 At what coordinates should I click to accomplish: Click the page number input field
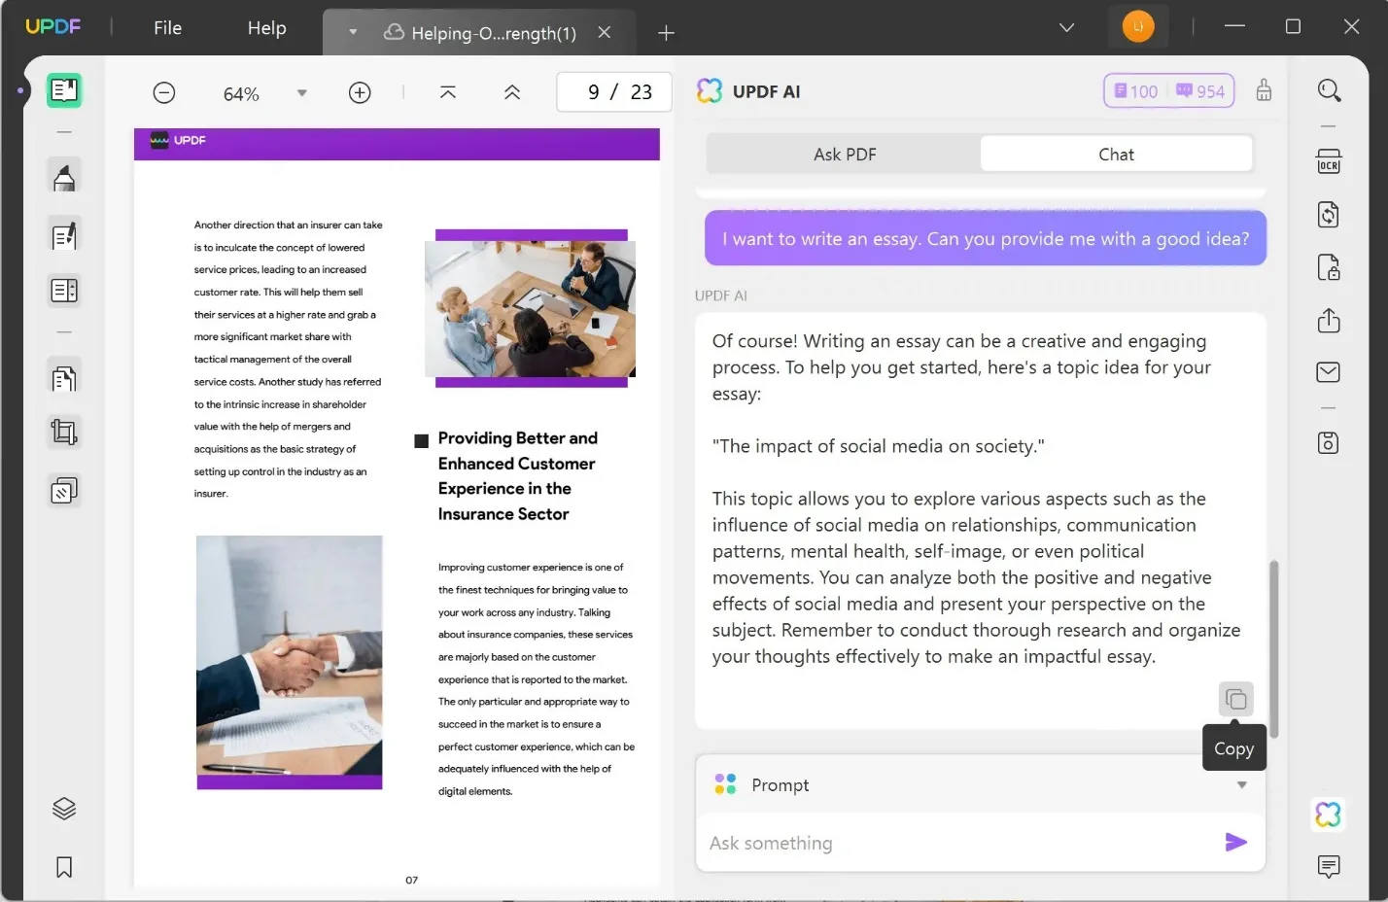pyautogui.click(x=614, y=92)
